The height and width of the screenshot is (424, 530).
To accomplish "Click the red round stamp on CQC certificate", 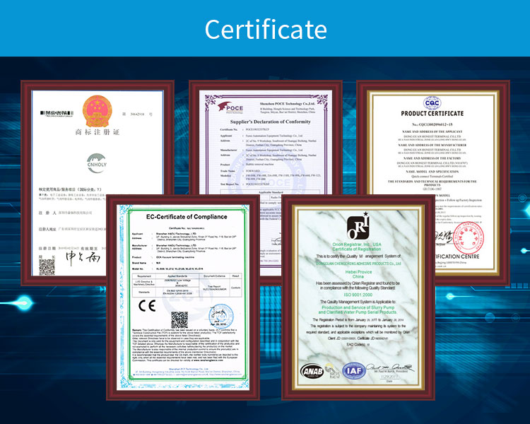I will click(x=469, y=237).
